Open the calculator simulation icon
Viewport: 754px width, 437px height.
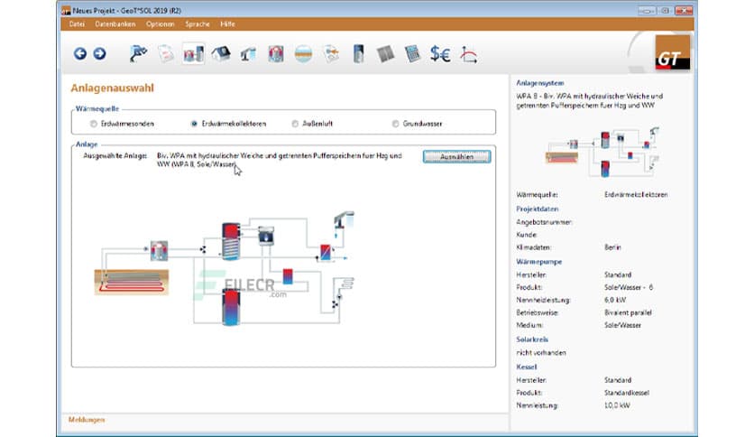point(412,54)
